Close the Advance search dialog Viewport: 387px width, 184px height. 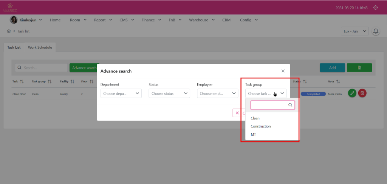click(283, 71)
